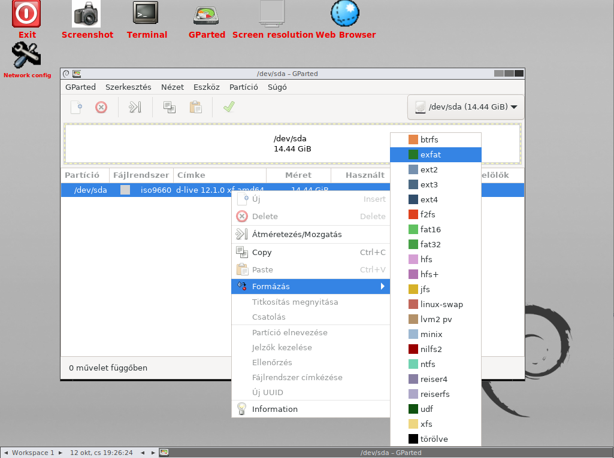This screenshot has width=614, height=458.
Task: Select the Resize/Move toolbar icon
Action: coord(135,107)
